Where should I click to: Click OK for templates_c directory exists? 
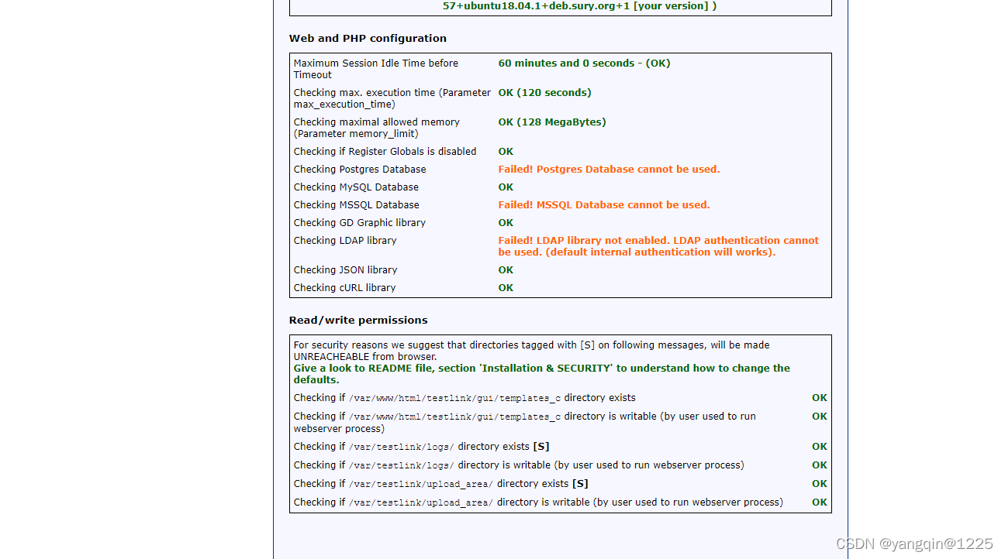pos(820,398)
